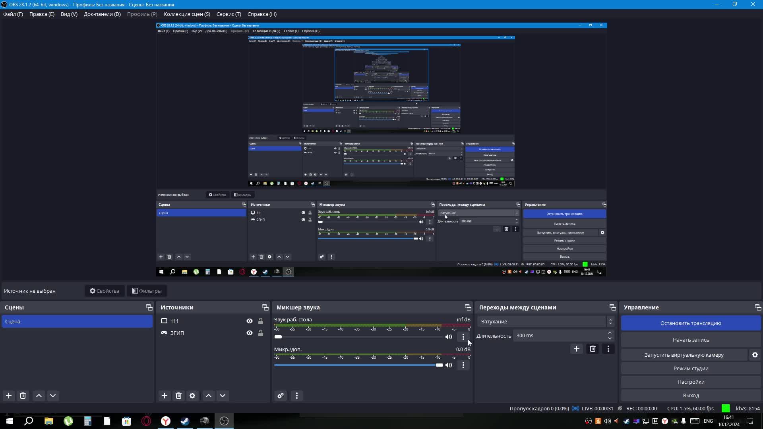The image size is (763, 429).
Task: Open the audio mixer panel options menu
Action: click(297, 396)
